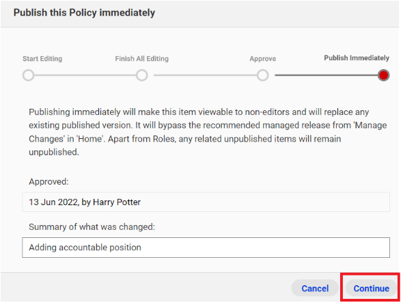Focus the 'Adding accountable position' summary field
The width and height of the screenshot is (403, 305).
206,248
